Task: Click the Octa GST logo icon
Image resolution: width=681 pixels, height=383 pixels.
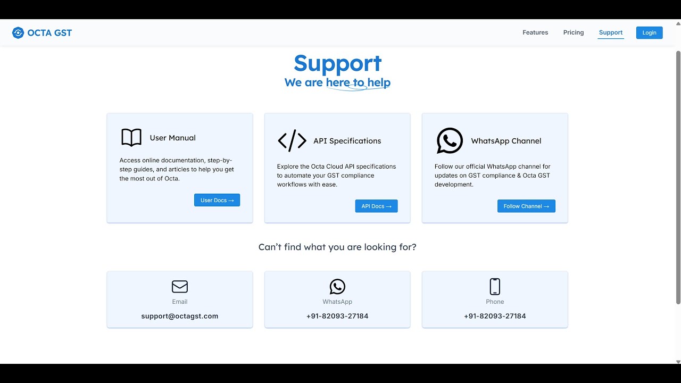Action: [x=18, y=33]
